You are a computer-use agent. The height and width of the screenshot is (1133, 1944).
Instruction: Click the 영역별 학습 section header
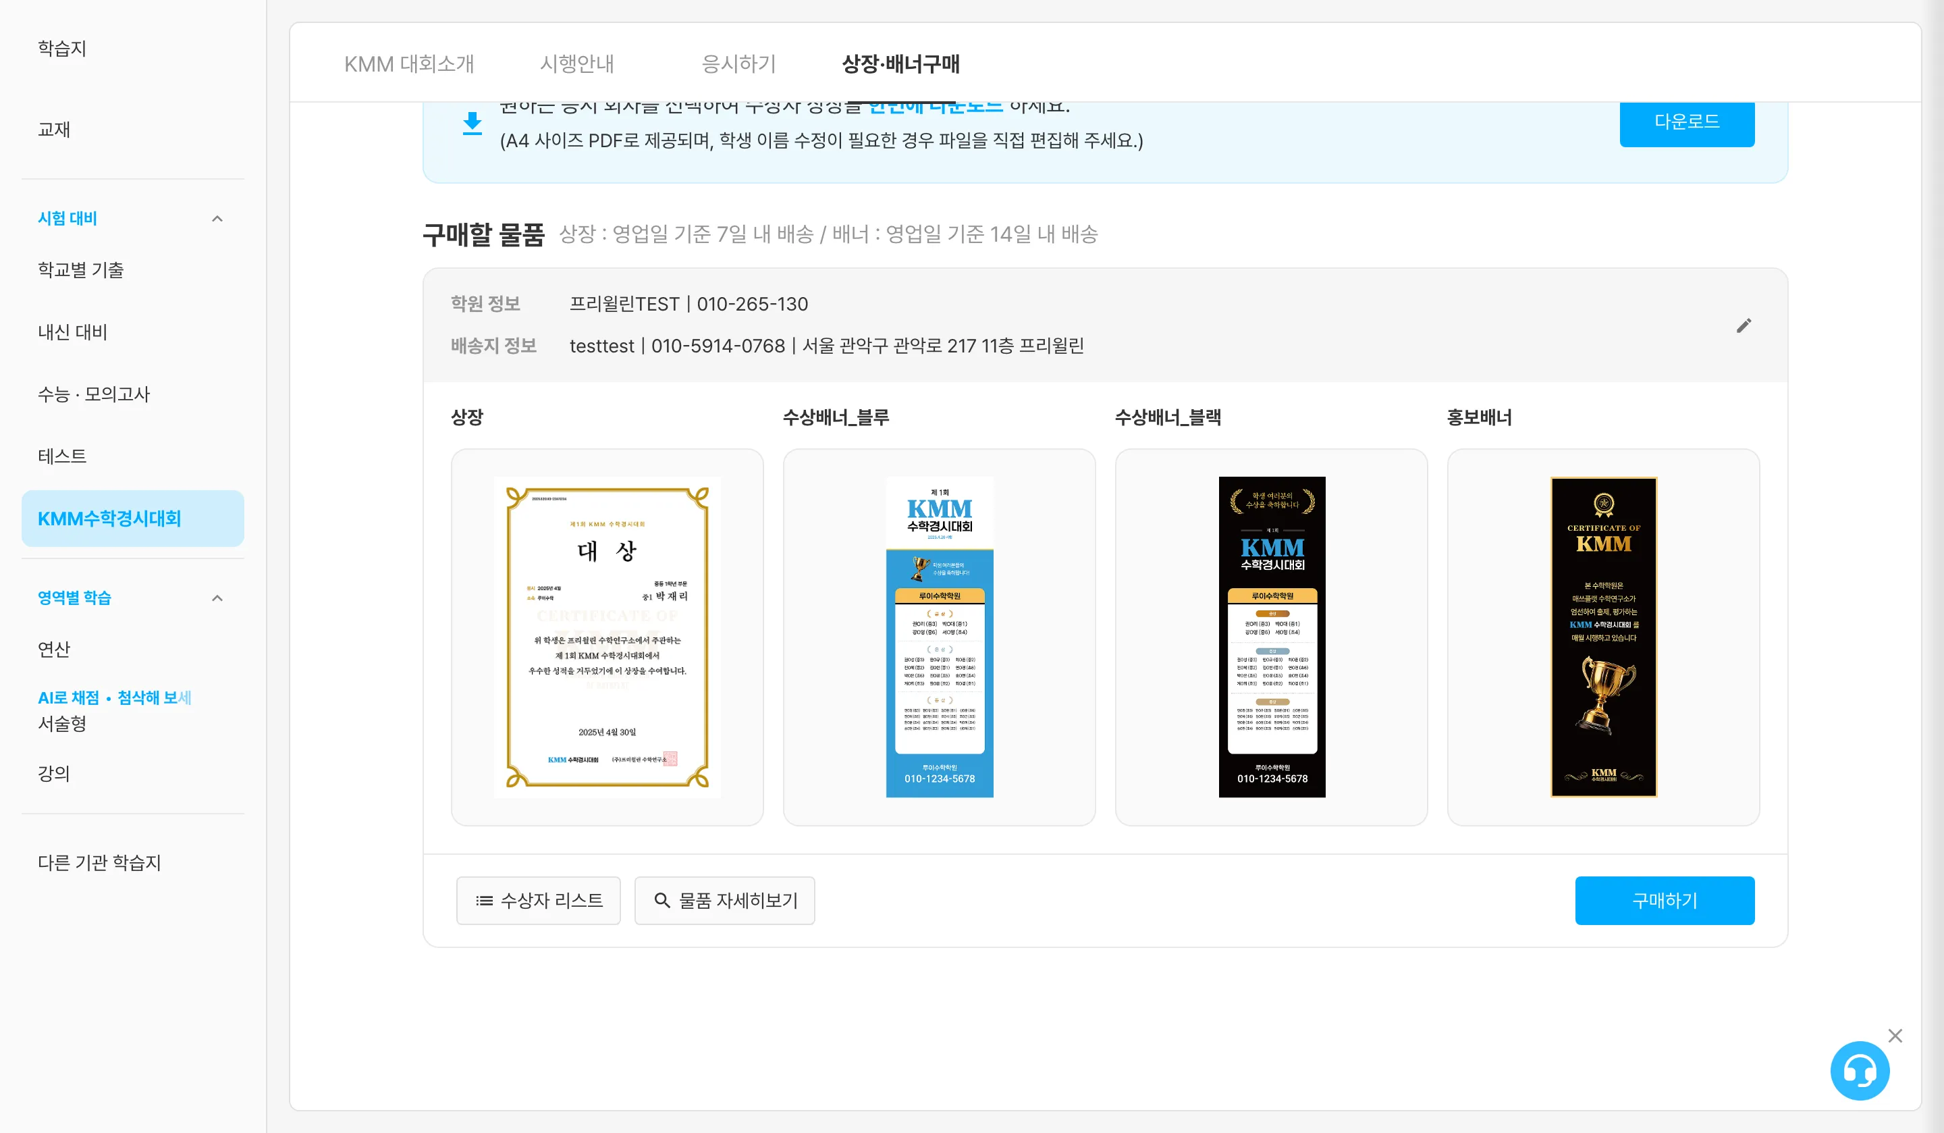[75, 598]
